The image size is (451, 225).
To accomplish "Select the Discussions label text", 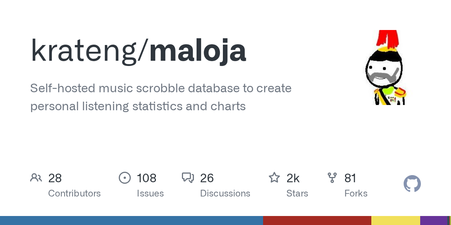I will pos(225,193).
